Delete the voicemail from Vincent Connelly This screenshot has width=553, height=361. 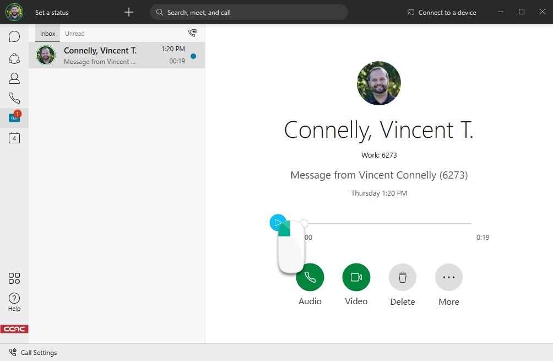point(402,277)
